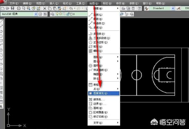Screen dimensions: 189x129
Task: Click the New file icon
Action: [3, 8]
